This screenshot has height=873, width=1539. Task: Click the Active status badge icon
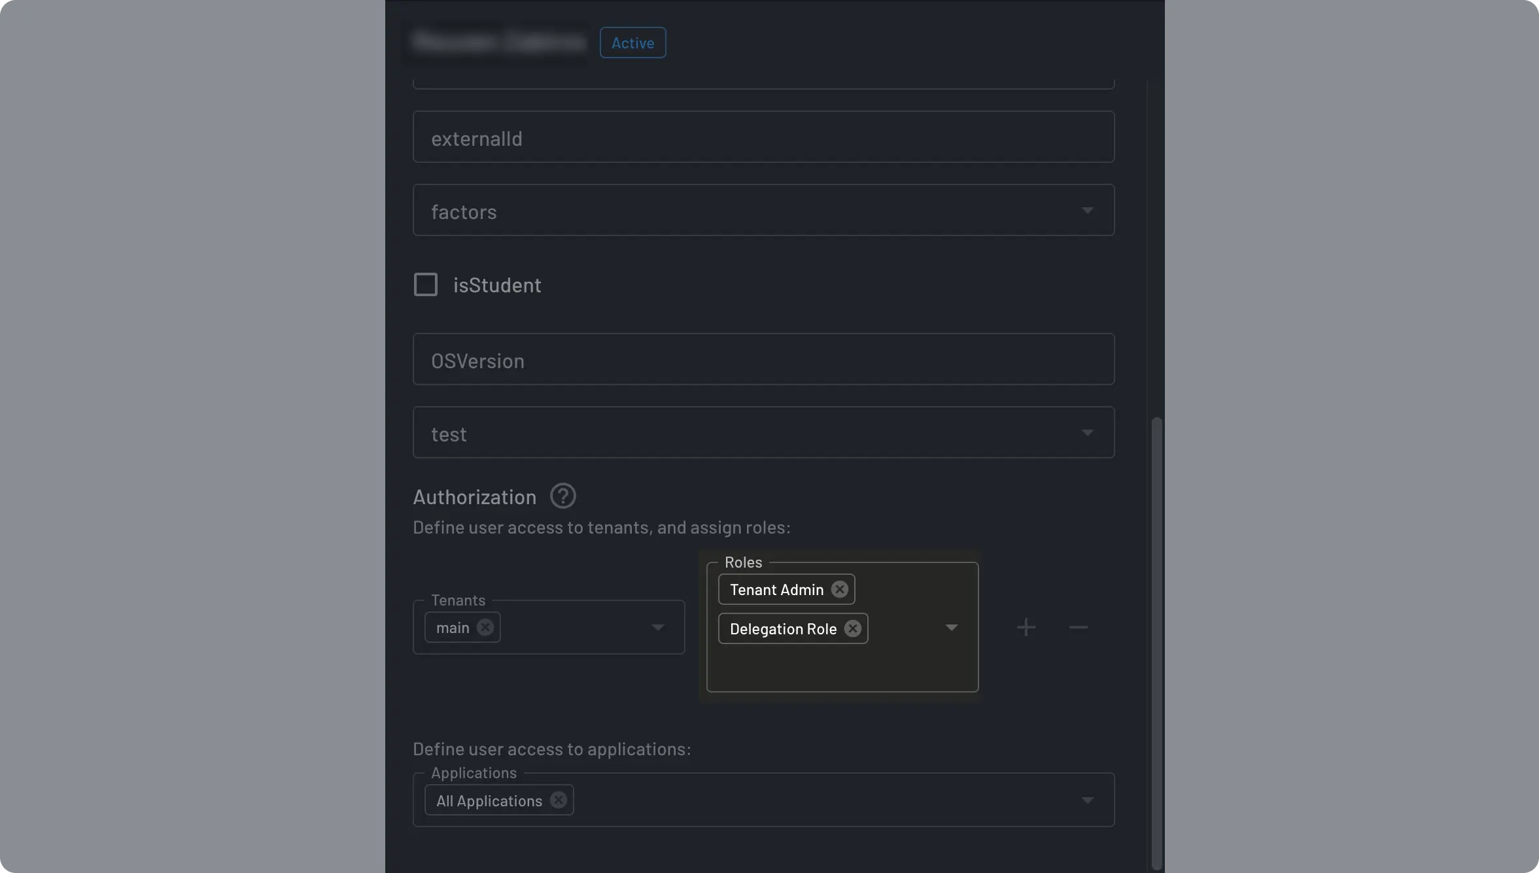632,41
